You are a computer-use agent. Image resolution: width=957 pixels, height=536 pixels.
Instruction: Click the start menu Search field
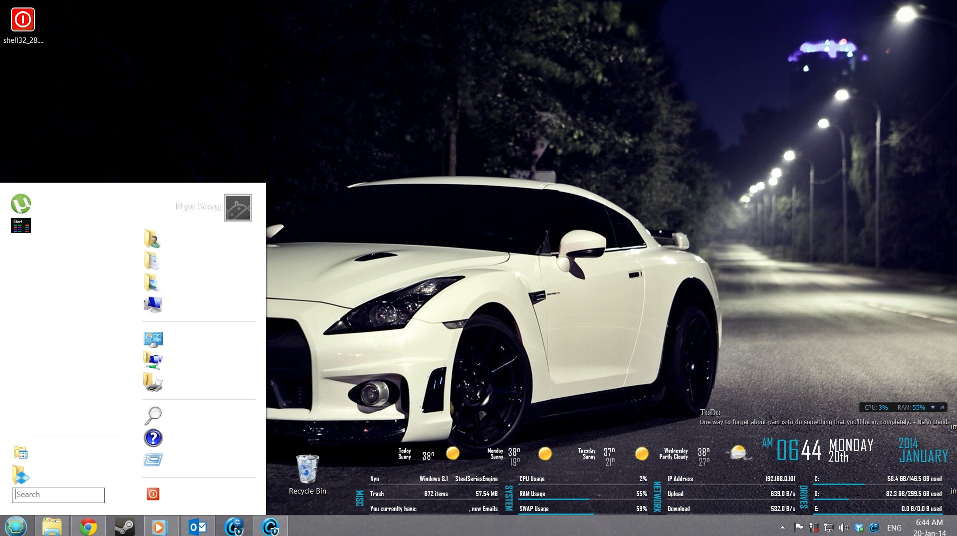point(58,495)
